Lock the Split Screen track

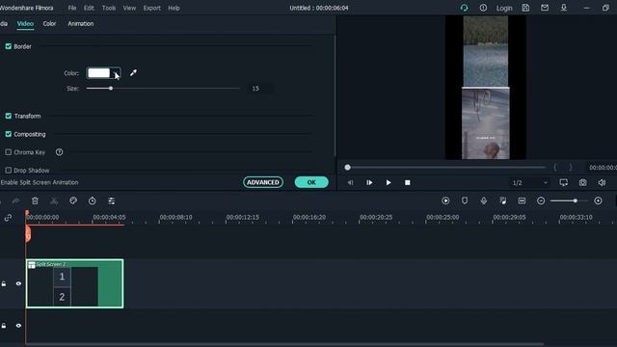(x=4, y=283)
